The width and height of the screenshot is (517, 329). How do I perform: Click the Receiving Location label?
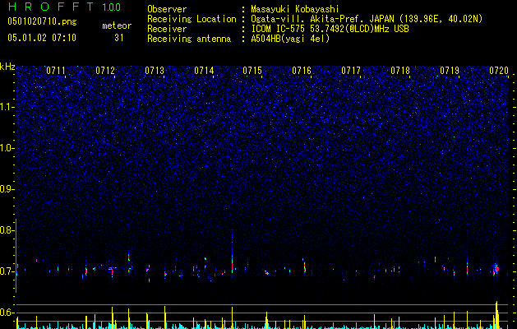(192, 19)
